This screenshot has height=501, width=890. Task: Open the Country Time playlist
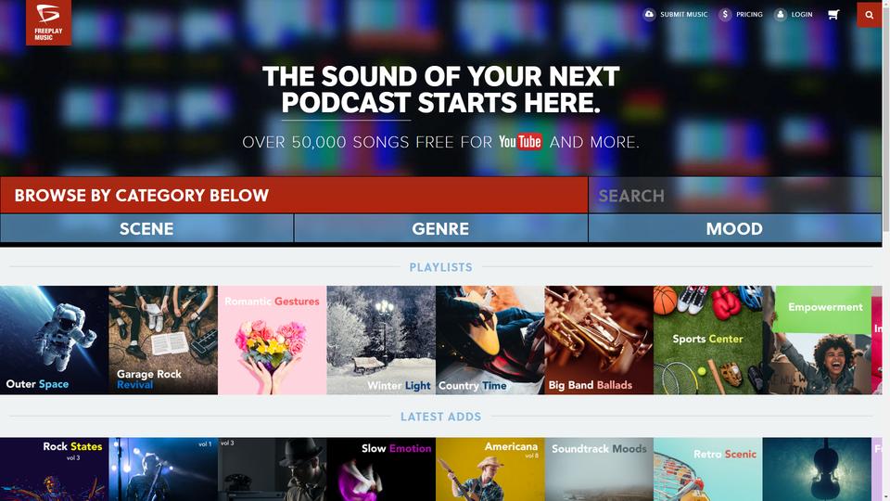(490, 340)
